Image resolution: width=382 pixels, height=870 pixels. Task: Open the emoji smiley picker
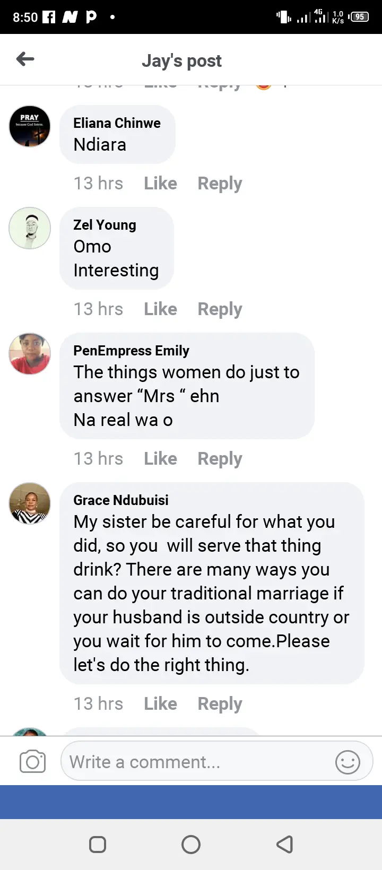[x=348, y=762]
